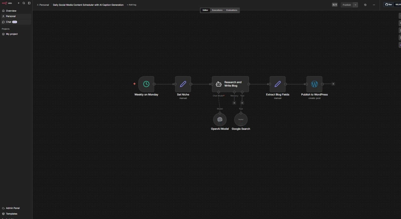Open the Research and Write Blog agent node
Viewport: 401px width, 219px height.
(x=230, y=84)
